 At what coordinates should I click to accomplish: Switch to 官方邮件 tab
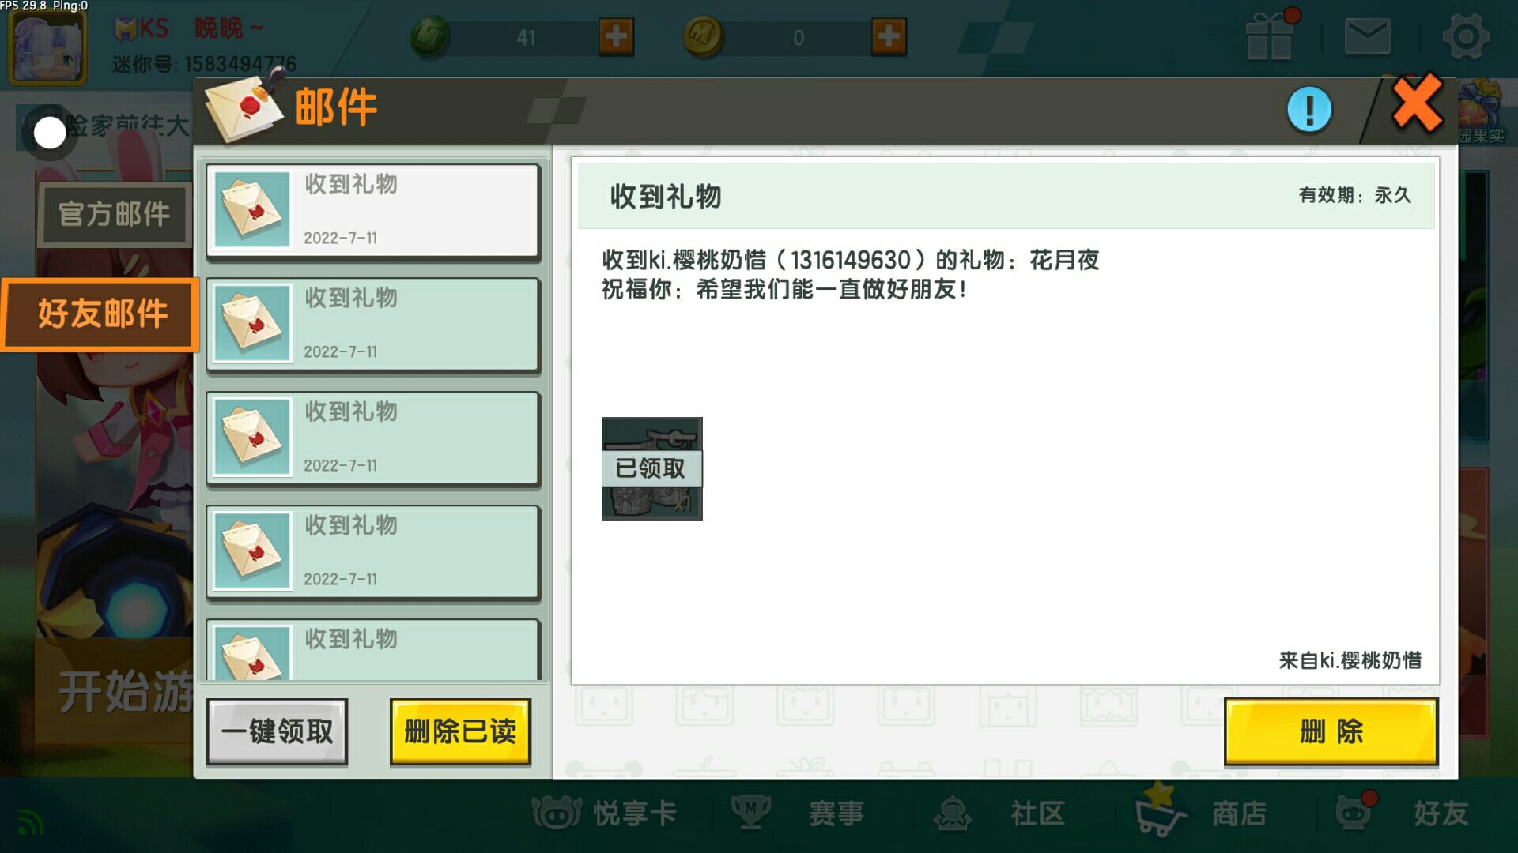(114, 213)
